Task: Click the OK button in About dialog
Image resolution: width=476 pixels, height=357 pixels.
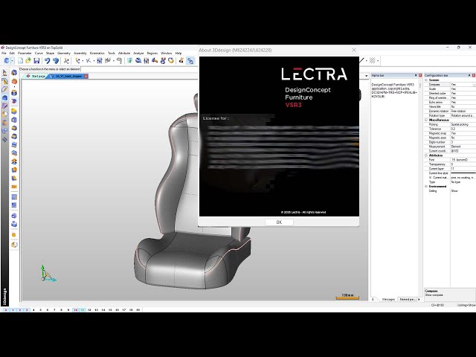Action: coord(279,222)
